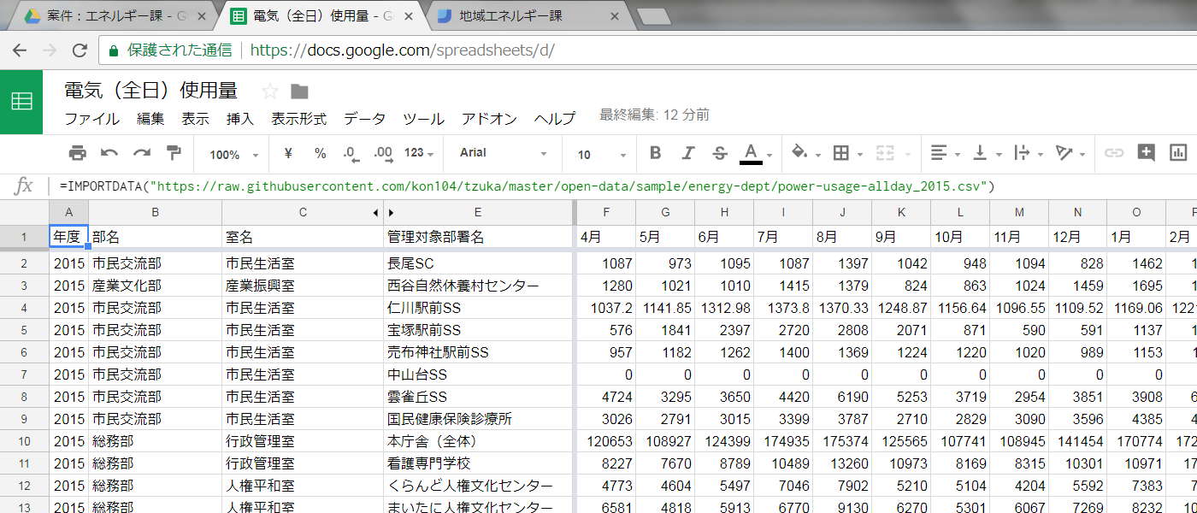The height and width of the screenshot is (513, 1197).
Task: Open the 100% zoom dropdown
Action: coord(234,155)
